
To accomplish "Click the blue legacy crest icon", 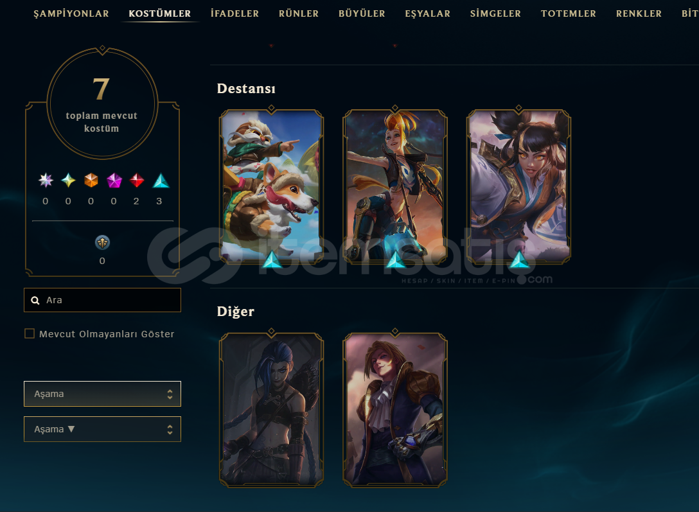I will pyautogui.click(x=103, y=243).
